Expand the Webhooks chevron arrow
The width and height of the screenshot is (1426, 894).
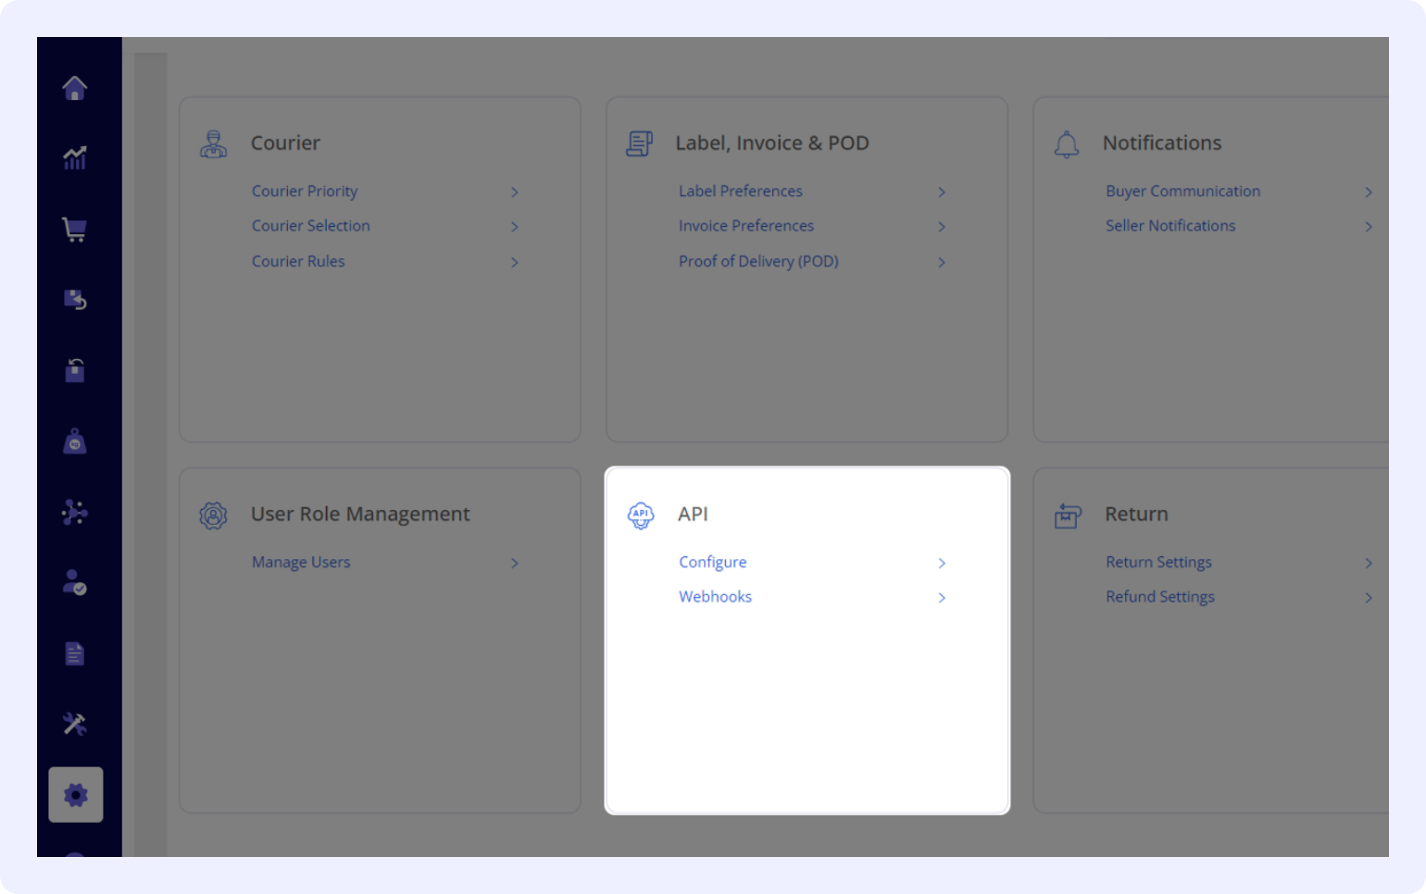[x=942, y=598]
